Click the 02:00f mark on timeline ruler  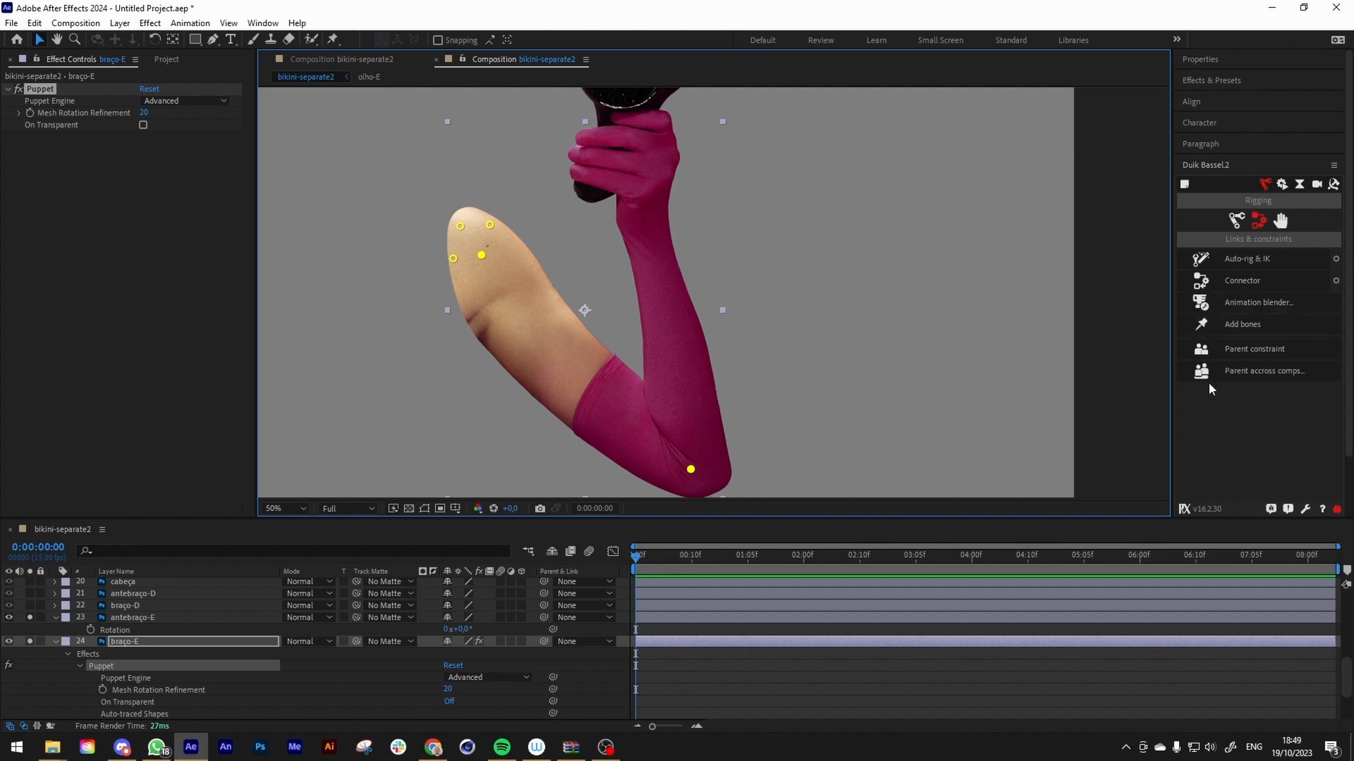coord(802,555)
